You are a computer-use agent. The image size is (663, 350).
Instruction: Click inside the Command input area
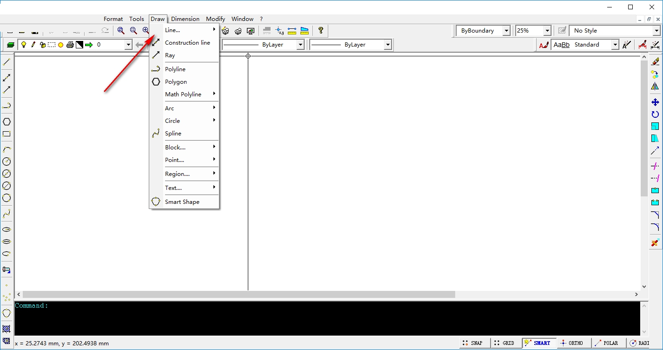(325, 319)
